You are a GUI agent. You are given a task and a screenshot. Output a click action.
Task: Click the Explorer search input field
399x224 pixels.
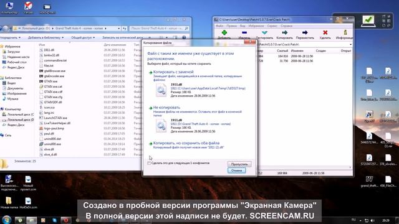(156, 29)
